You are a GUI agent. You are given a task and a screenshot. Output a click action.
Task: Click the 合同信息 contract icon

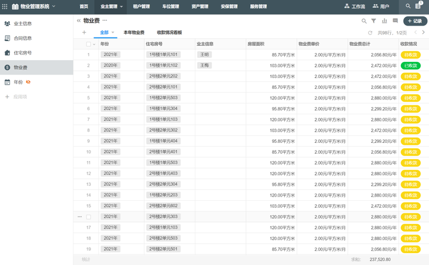(7, 38)
